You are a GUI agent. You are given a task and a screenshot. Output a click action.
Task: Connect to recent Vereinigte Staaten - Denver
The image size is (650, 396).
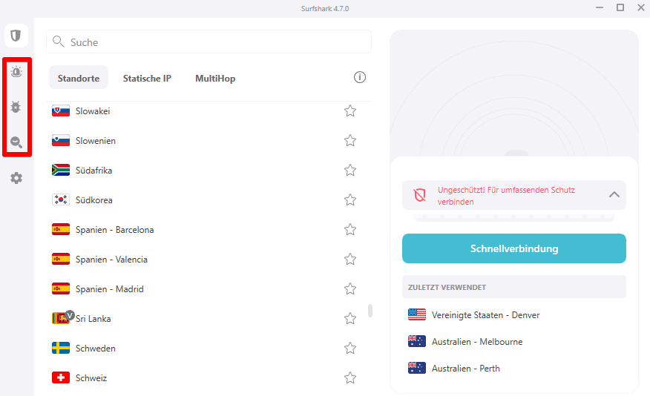514,315
